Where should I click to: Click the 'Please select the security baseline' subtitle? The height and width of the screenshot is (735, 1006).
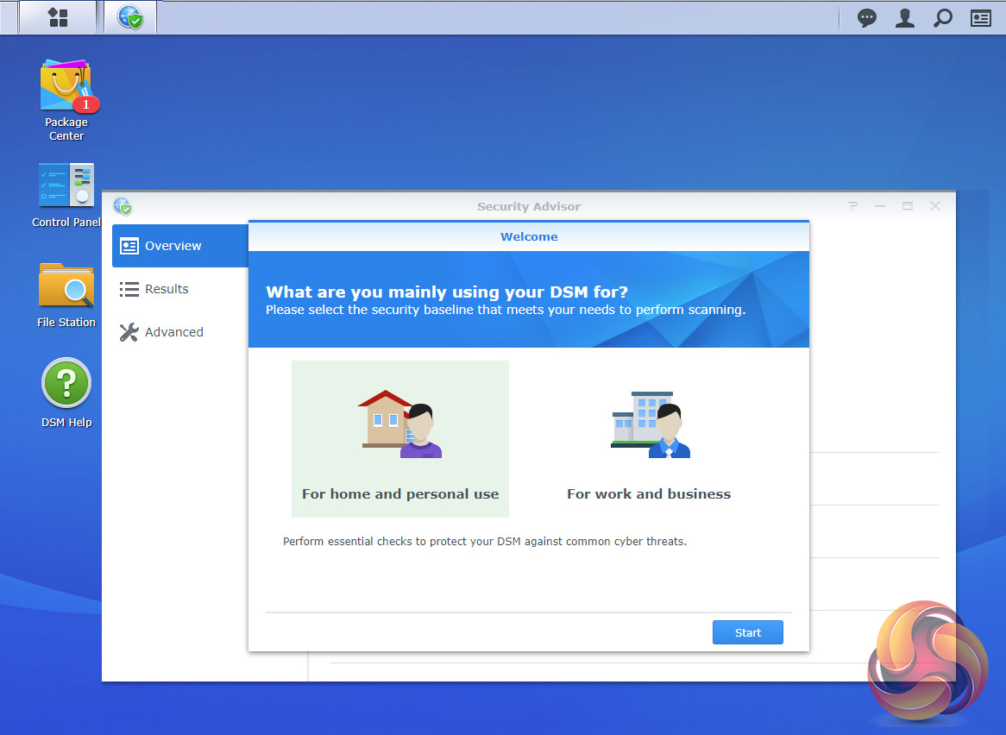coord(506,310)
